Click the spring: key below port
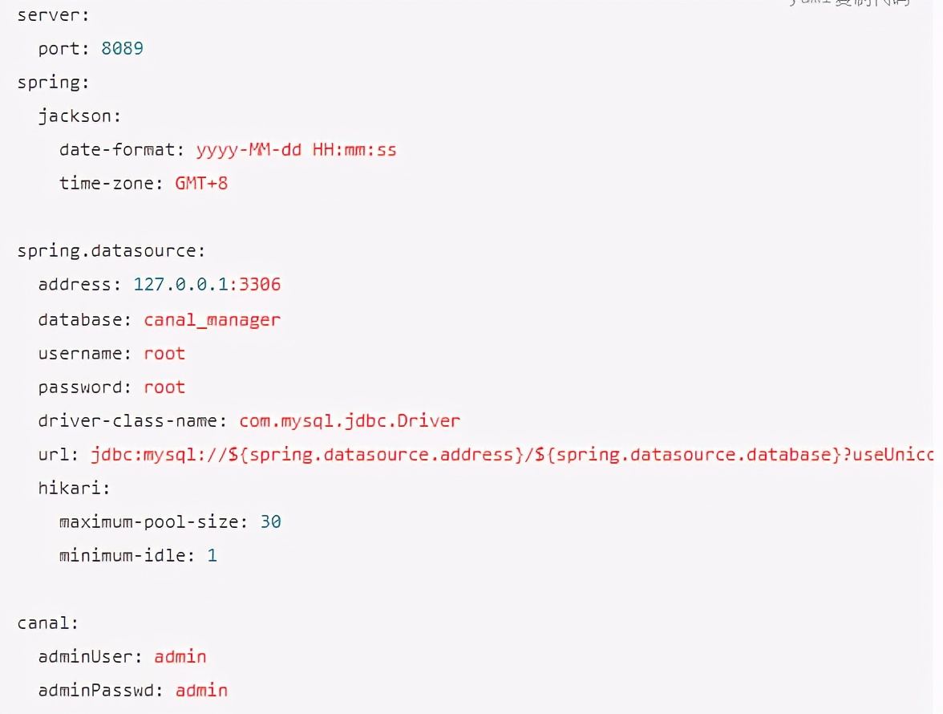Image resolution: width=943 pixels, height=714 pixels. (53, 83)
